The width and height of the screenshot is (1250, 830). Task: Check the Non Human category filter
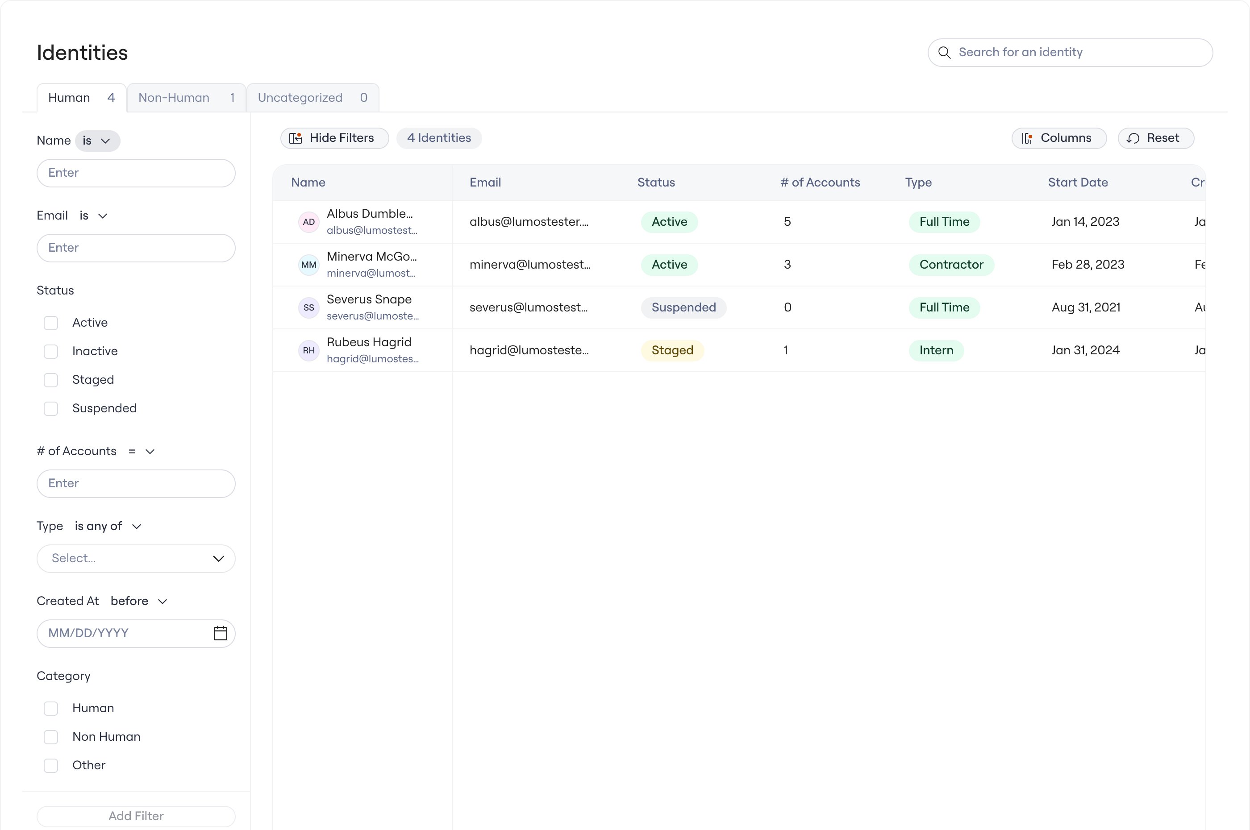[x=51, y=737]
